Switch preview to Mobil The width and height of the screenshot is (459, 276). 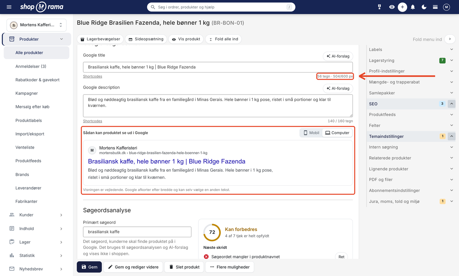click(311, 133)
